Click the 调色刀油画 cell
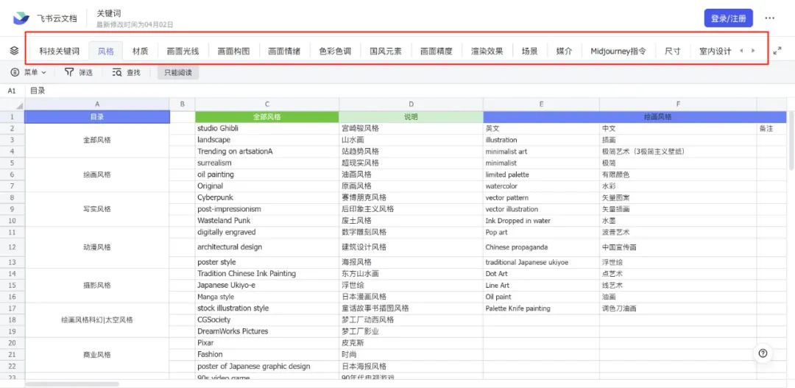This screenshot has width=795, height=388. coord(679,308)
